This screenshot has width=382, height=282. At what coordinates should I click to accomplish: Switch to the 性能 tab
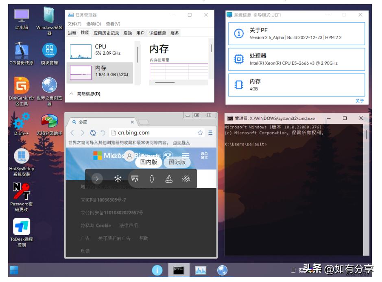point(85,33)
